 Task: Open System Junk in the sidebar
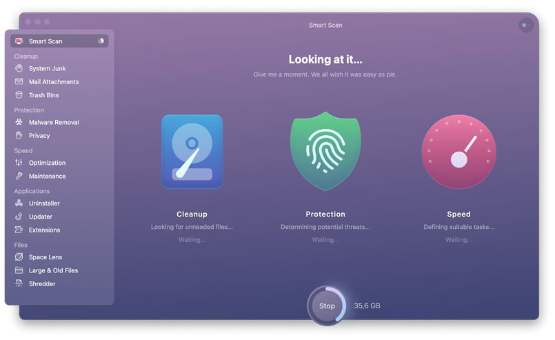pyautogui.click(x=59, y=68)
